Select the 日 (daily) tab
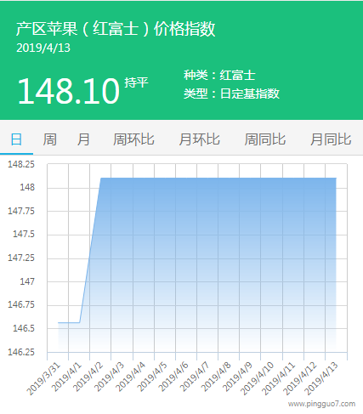This screenshot has height=414, width=363. pyautogui.click(x=16, y=139)
